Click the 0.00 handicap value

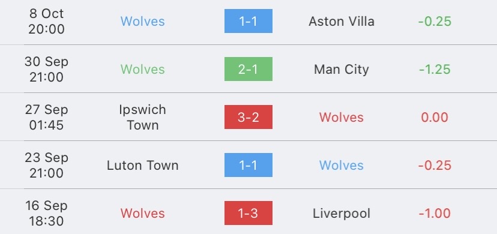[435, 117]
